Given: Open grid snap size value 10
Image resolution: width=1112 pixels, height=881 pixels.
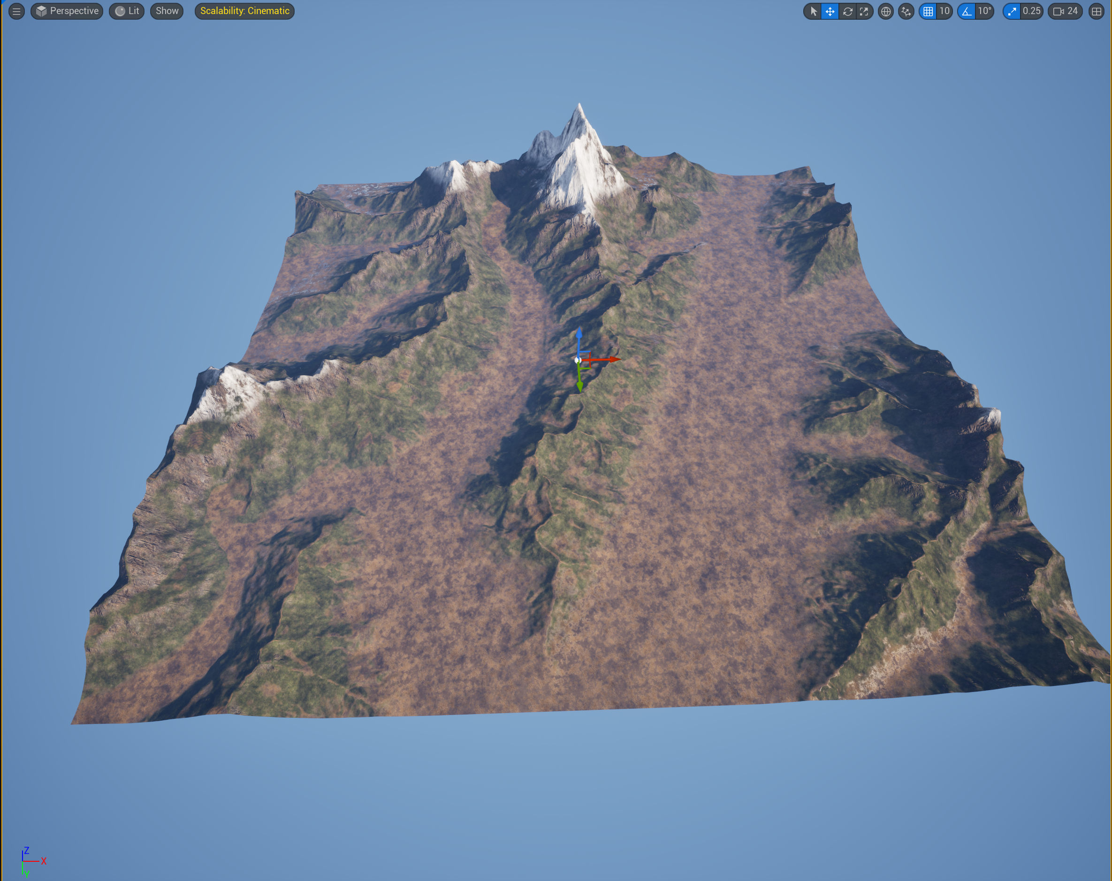Looking at the screenshot, I should pos(944,11).
